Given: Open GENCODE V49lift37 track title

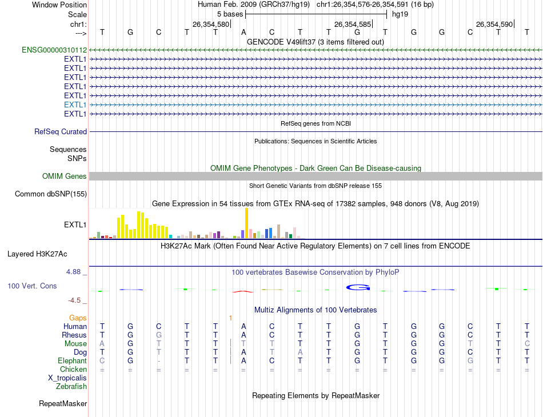Looking at the screenshot, I should [x=316, y=42].
